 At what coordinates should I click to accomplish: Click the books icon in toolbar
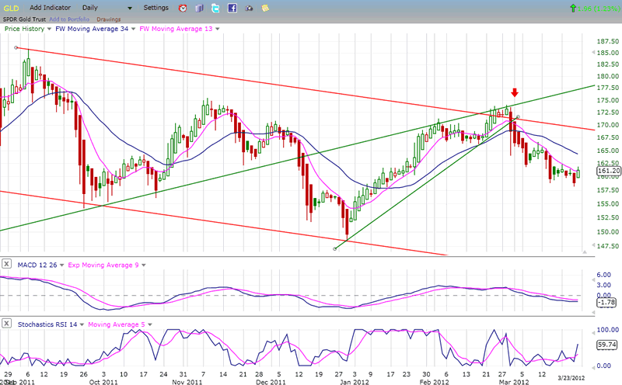[x=199, y=8]
